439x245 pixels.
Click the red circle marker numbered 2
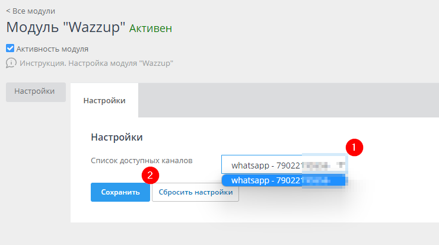(151, 175)
